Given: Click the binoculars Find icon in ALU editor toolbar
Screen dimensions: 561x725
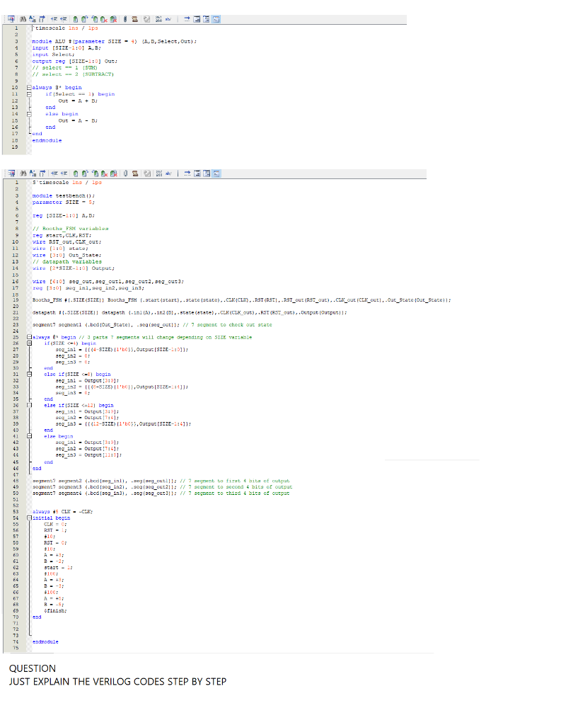Looking at the screenshot, I should [23, 19].
